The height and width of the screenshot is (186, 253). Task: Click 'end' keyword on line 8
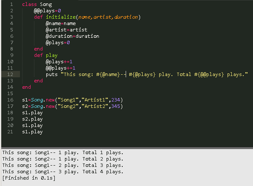38,49
